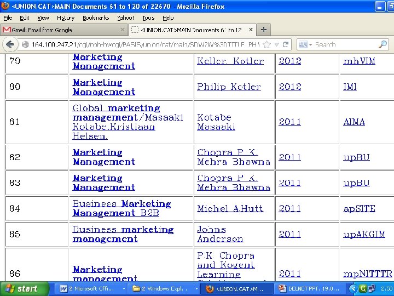The height and width of the screenshot is (296, 394).
Task: Click year 2011 link in row 81
Action: point(289,122)
